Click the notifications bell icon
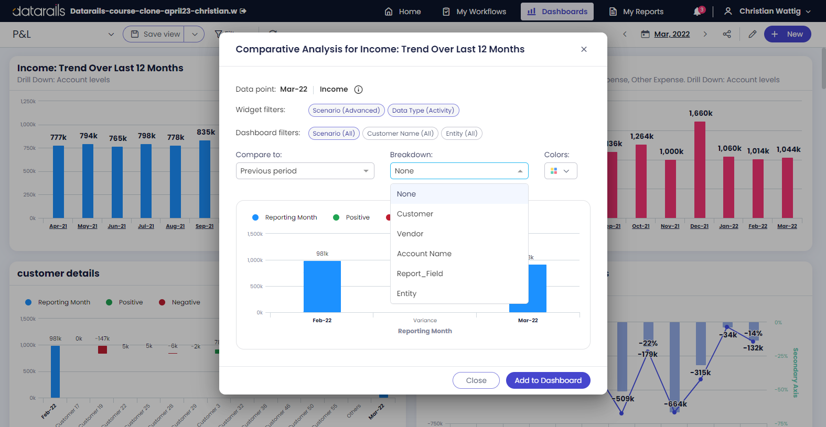826x427 pixels. pyautogui.click(x=698, y=12)
